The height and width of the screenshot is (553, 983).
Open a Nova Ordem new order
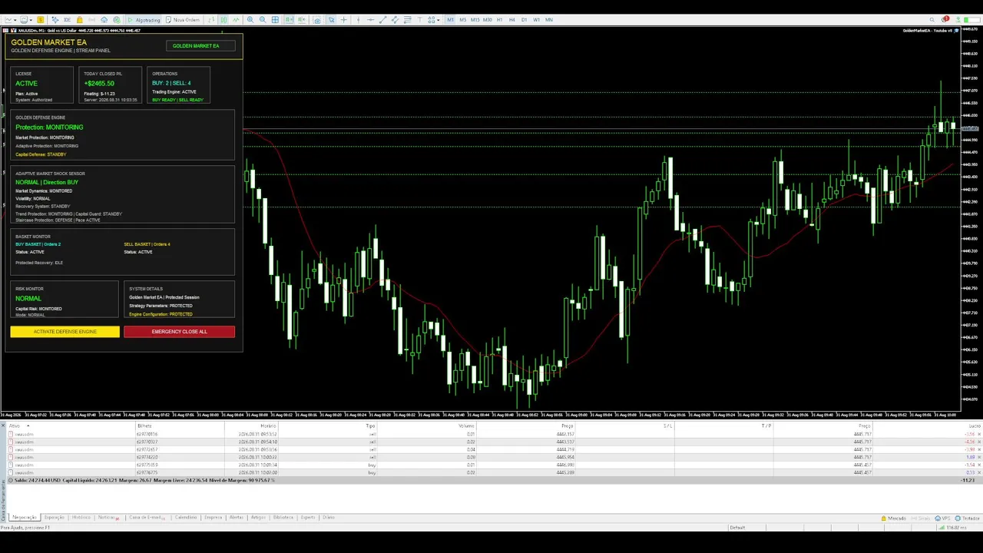pos(183,20)
